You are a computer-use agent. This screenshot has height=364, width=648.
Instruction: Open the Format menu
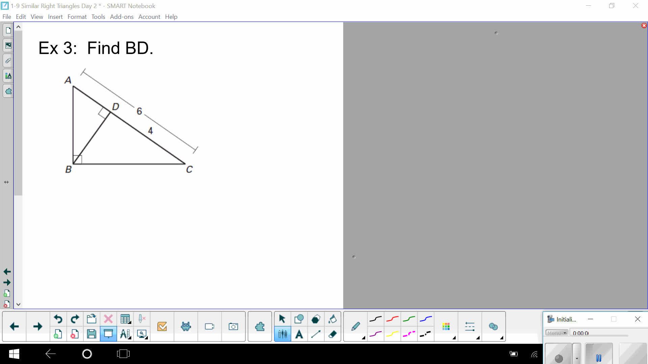pos(77,17)
